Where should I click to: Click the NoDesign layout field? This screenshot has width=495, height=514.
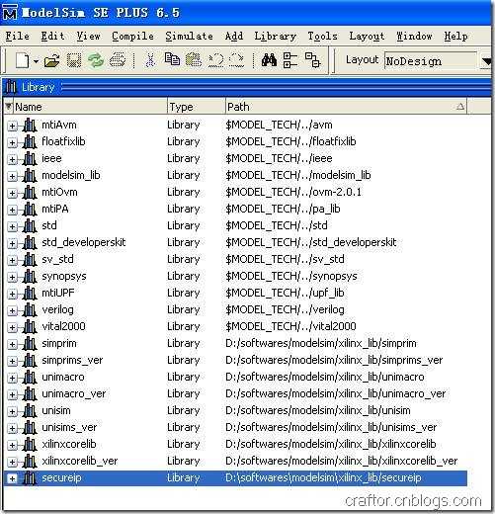[431, 61]
